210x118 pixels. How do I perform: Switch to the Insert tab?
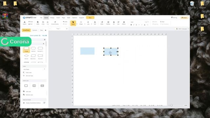point(58,18)
